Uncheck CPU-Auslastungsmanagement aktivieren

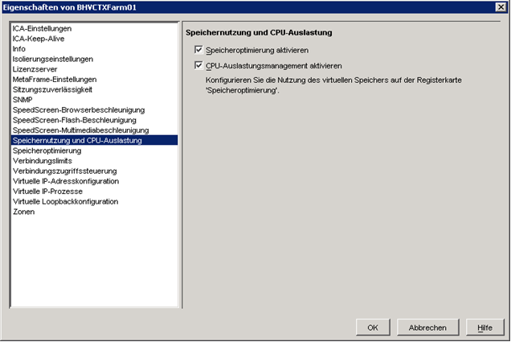(198, 65)
